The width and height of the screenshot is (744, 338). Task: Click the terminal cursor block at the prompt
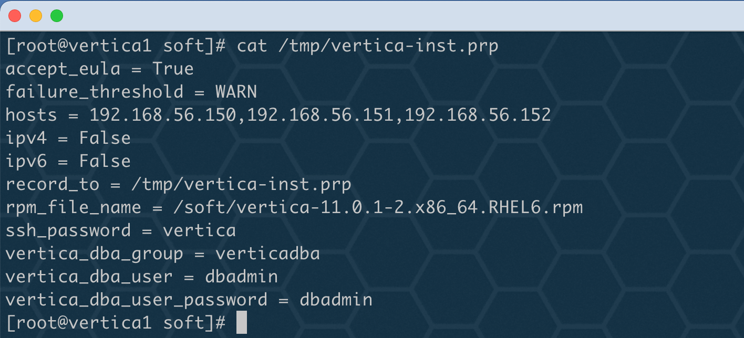(x=241, y=322)
